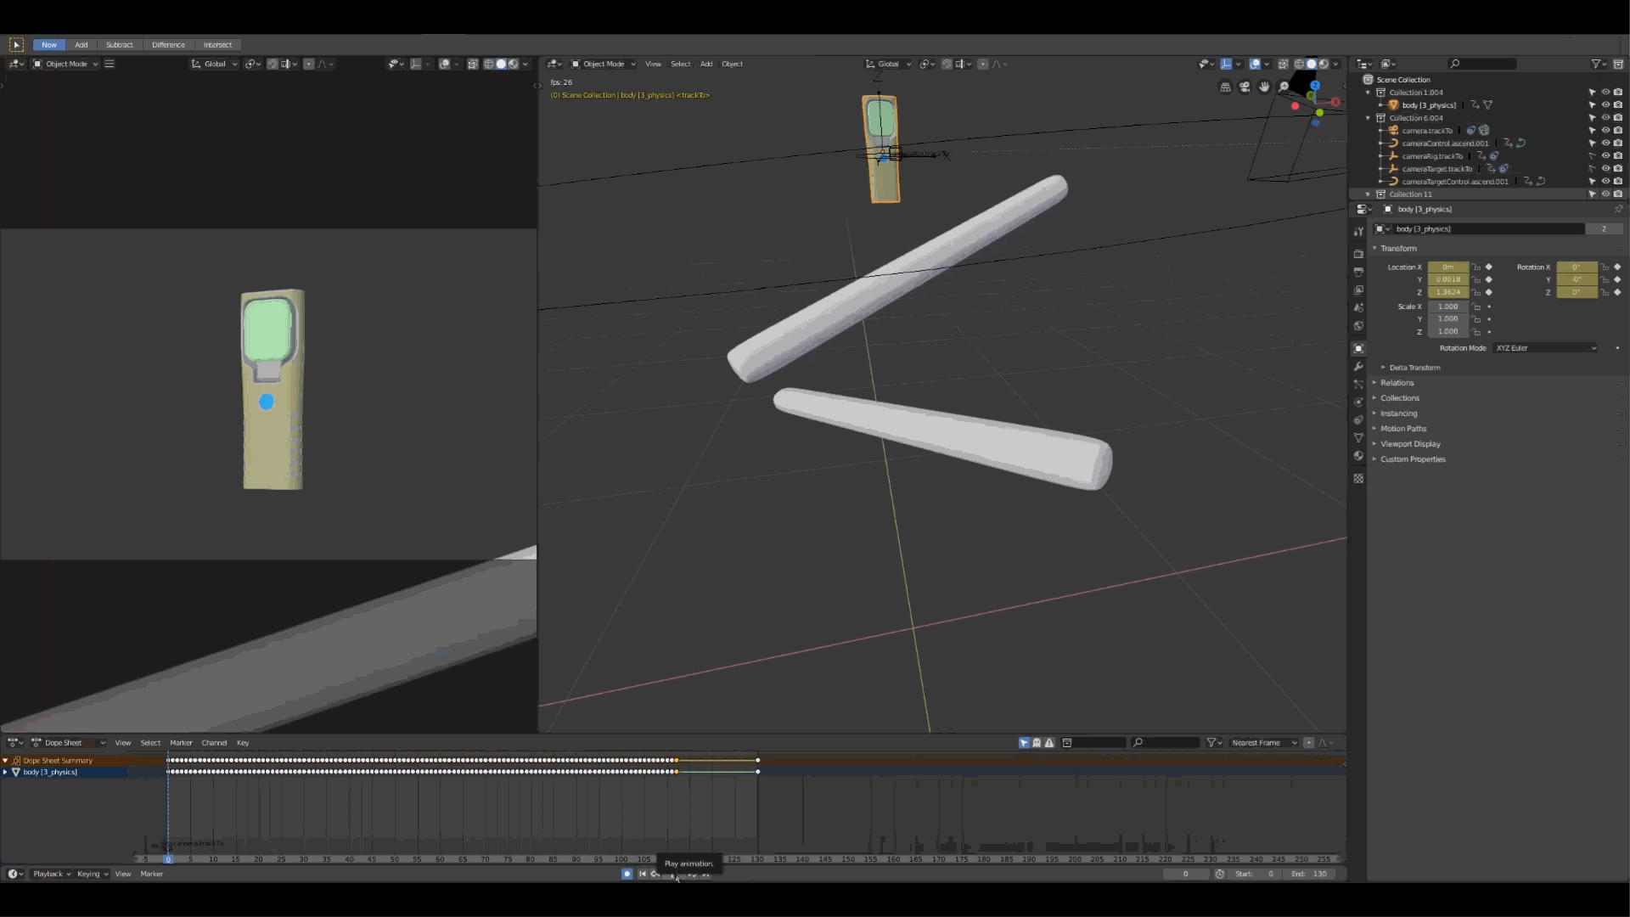Open the Physics properties tab icon
Viewport: 1630px width, 917px height.
tap(1358, 402)
